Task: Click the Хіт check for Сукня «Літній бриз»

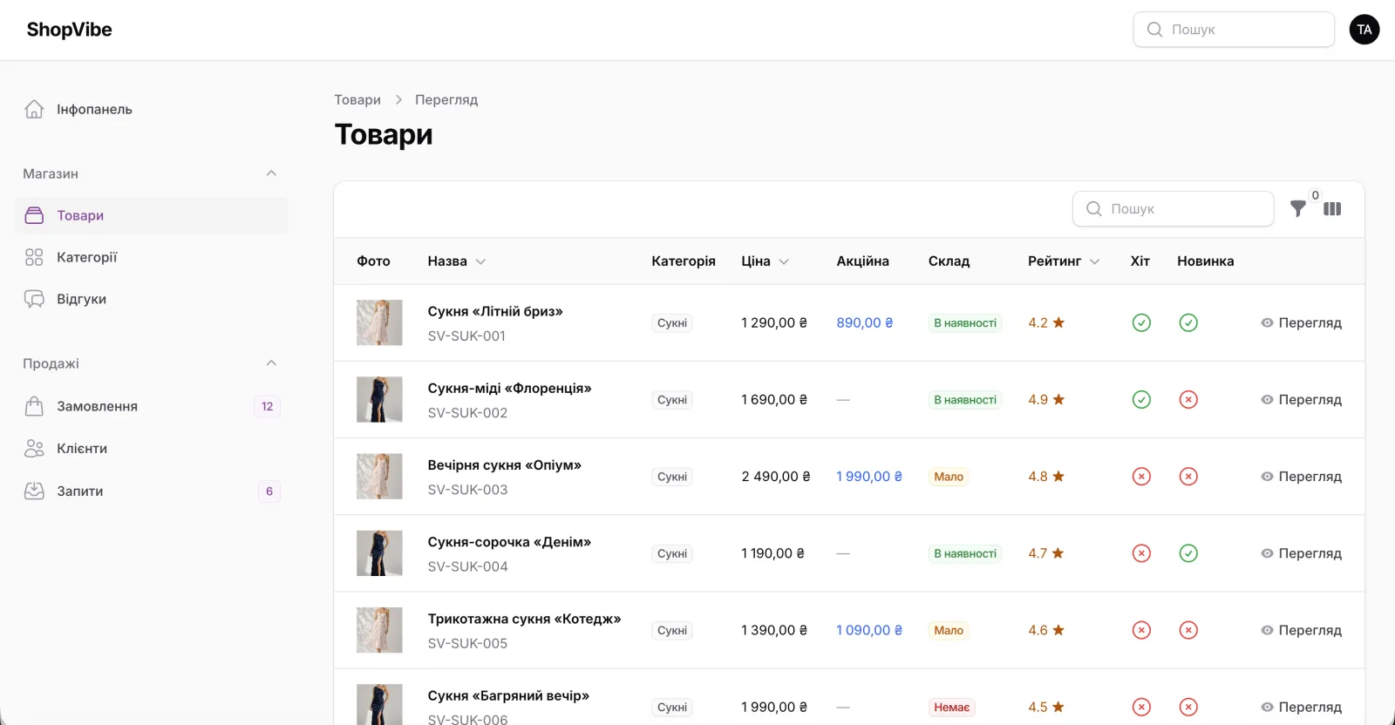Action: pyautogui.click(x=1141, y=322)
